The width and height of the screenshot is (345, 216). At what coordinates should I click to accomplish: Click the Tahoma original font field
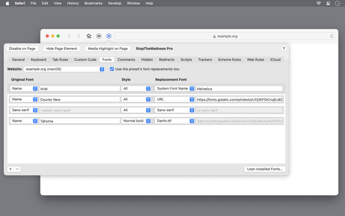click(79, 121)
